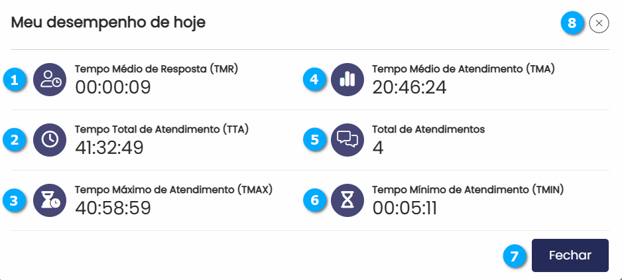622x280 pixels.
Task: Click the "Tempo Máximo de Atendimento (TMAX)" label
Action: pyautogui.click(x=174, y=189)
